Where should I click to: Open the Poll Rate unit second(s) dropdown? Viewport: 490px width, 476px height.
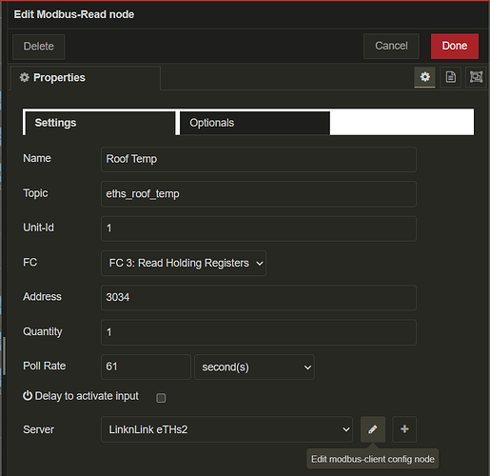pos(254,367)
